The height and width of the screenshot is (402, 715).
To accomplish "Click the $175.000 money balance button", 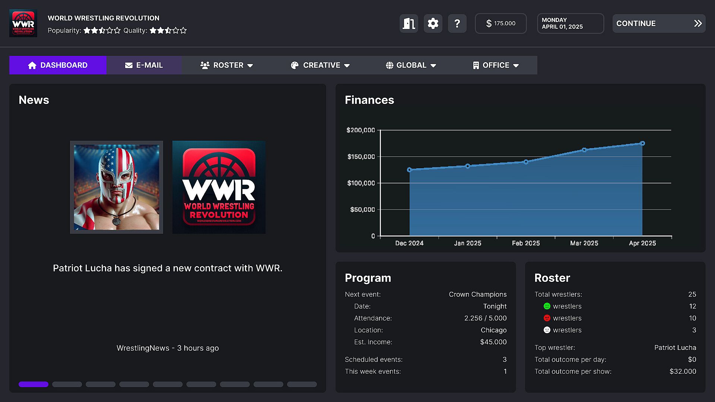I will (500, 23).
